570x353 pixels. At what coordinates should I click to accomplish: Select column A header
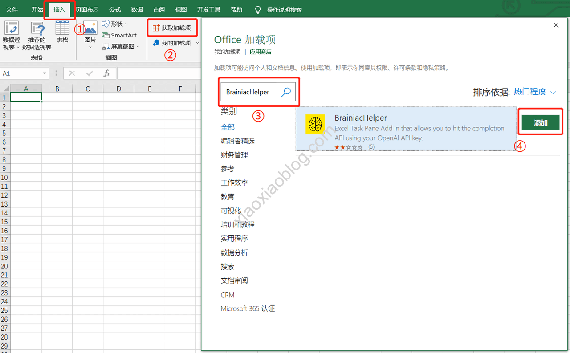pyautogui.click(x=26, y=89)
